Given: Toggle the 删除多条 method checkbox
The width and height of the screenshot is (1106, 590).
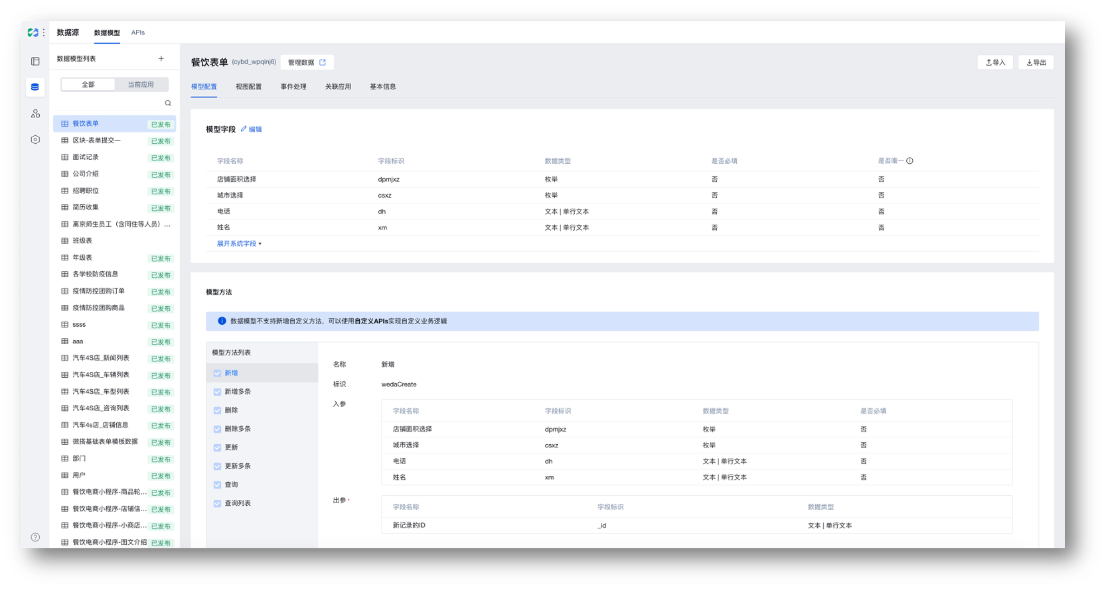Looking at the screenshot, I should tap(217, 429).
